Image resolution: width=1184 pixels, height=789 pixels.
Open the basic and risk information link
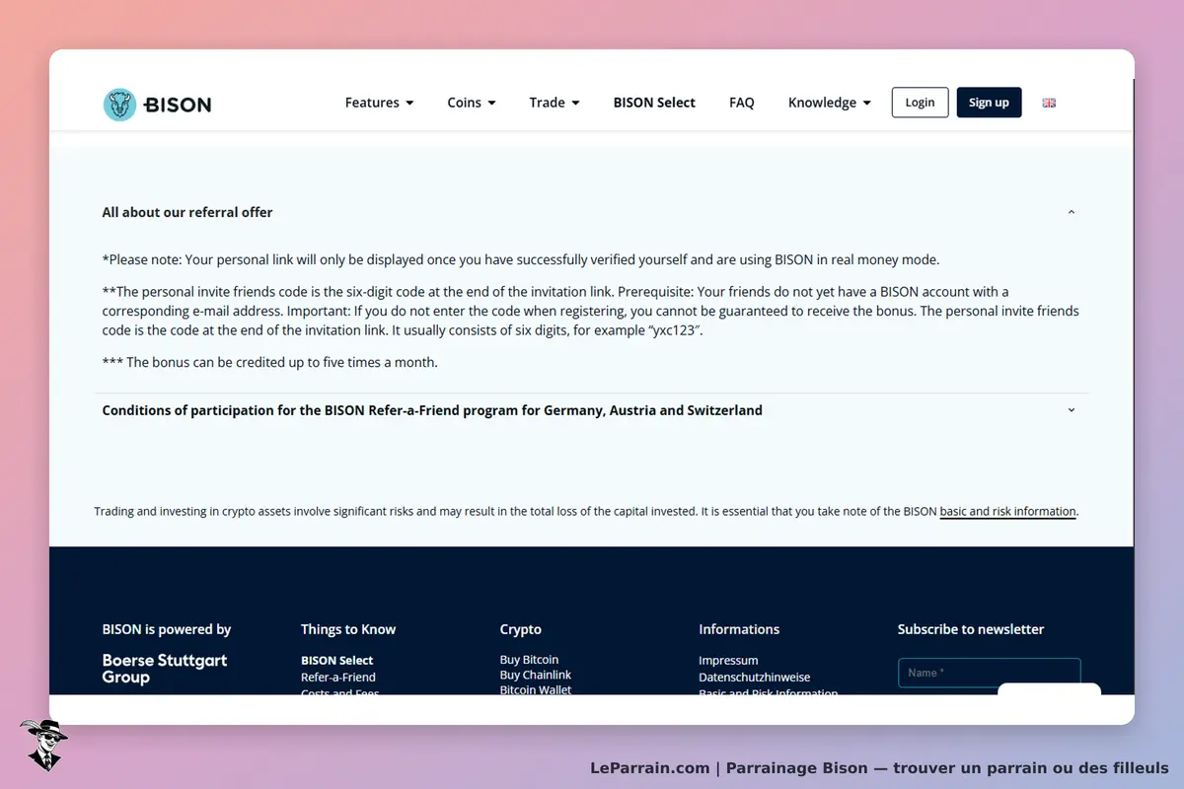(1007, 511)
